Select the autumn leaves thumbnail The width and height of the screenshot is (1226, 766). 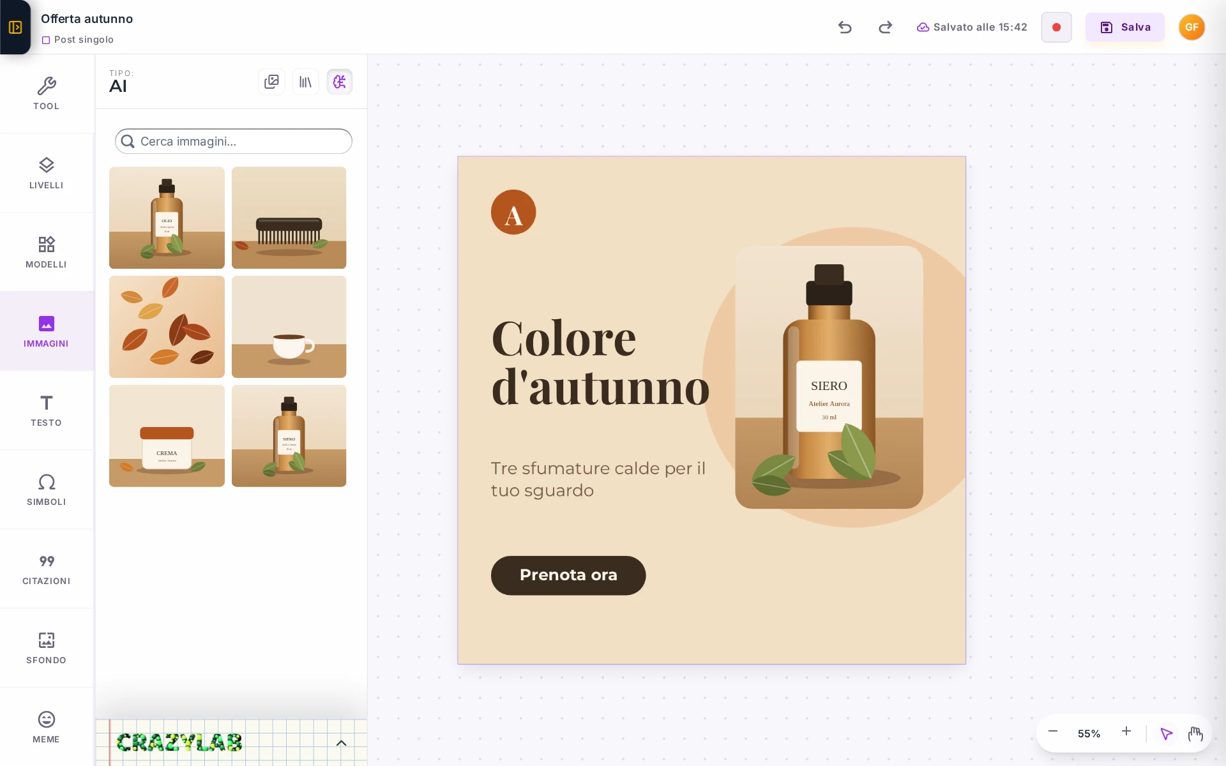(x=167, y=327)
